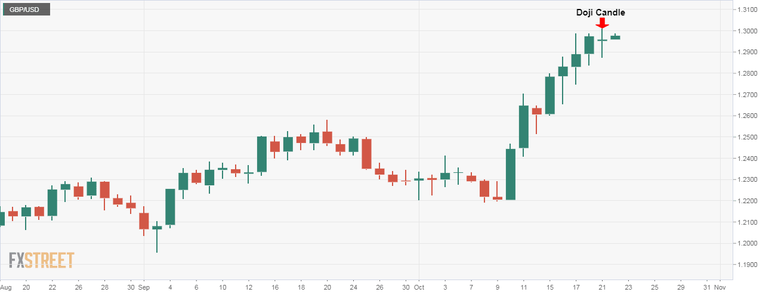Click the doji candle under the red arrow

602,40
